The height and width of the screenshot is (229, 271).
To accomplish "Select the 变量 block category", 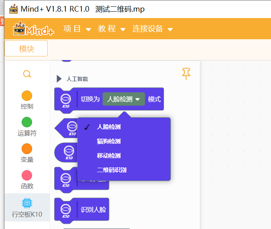I will [27, 153].
